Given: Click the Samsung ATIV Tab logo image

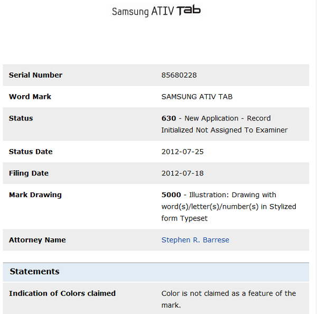Looking at the screenshot, I should 156,11.
